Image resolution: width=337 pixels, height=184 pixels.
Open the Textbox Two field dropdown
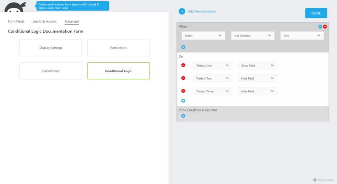pyautogui.click(x=213, y=78)
